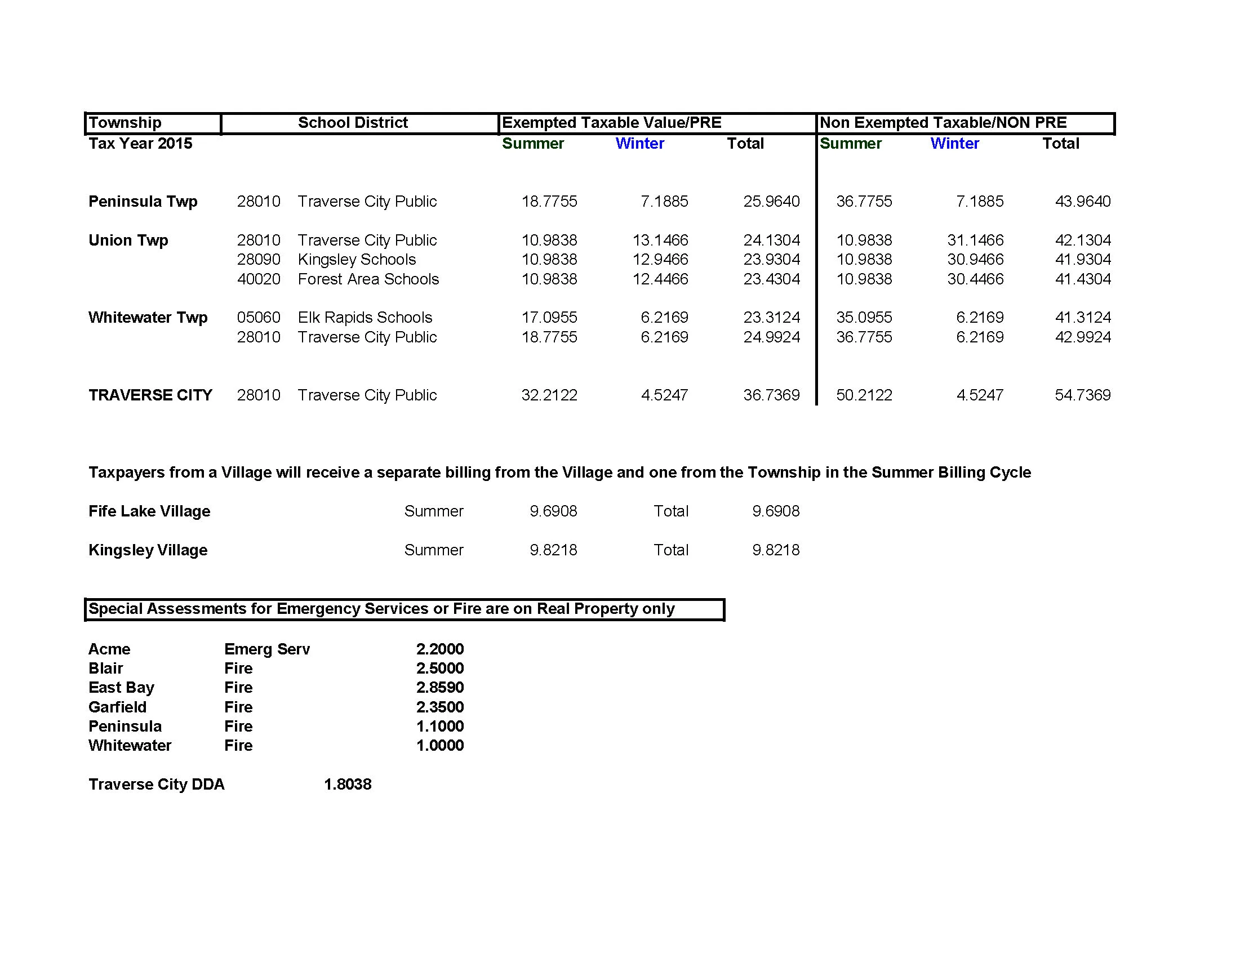Select Acme Emerg Serv rate 2.2000
This screenshot has height=958, width=1240.
439,649
